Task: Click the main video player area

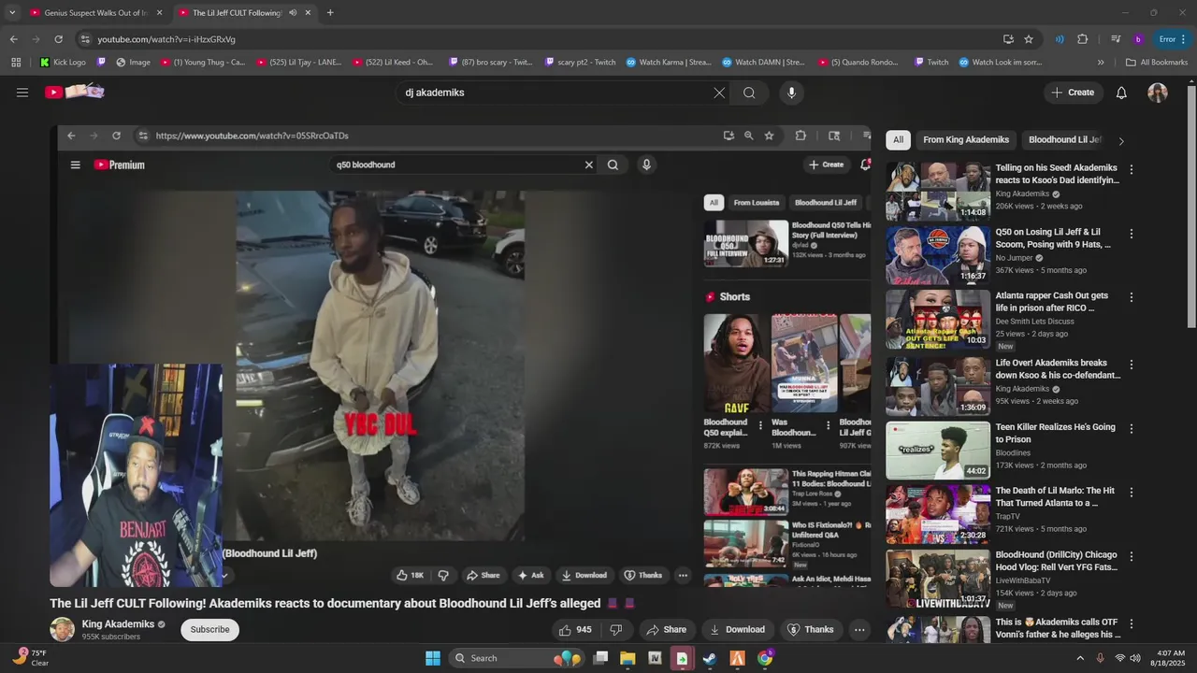Action: (460, 355)
